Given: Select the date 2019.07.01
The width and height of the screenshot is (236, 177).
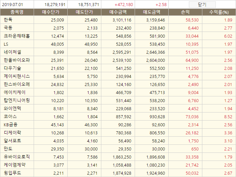Looking at the screenshot, I should [12, 5].
